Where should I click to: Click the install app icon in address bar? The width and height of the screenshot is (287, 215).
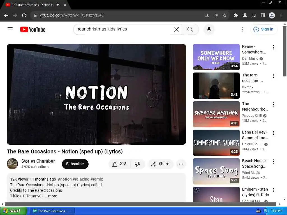pyautogui.click(x=207, y=16)
